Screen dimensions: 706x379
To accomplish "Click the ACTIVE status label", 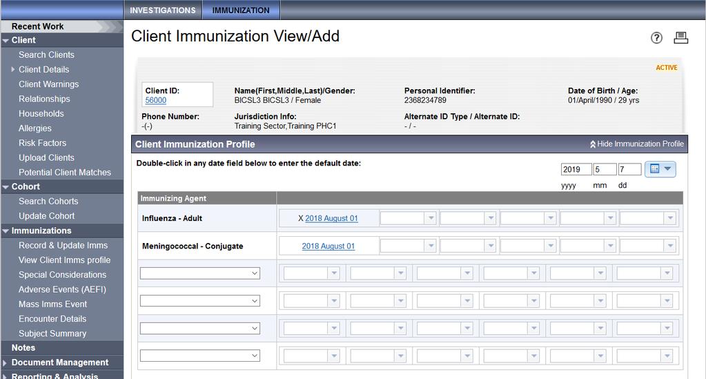I will (667, 68).
